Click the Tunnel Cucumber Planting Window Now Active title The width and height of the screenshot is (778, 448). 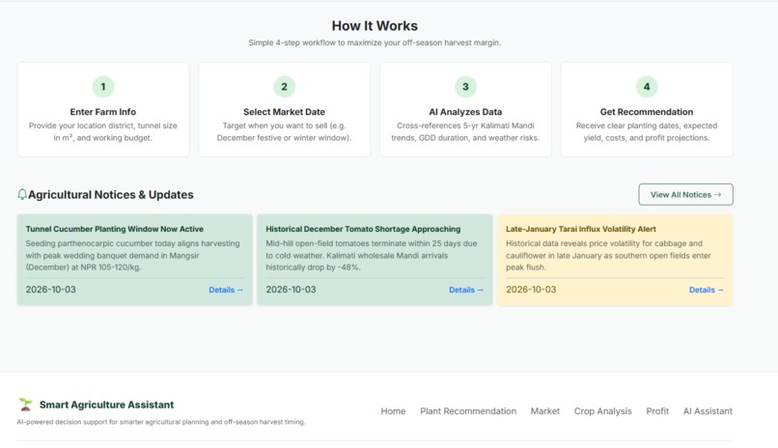click(x=115, y=229)
